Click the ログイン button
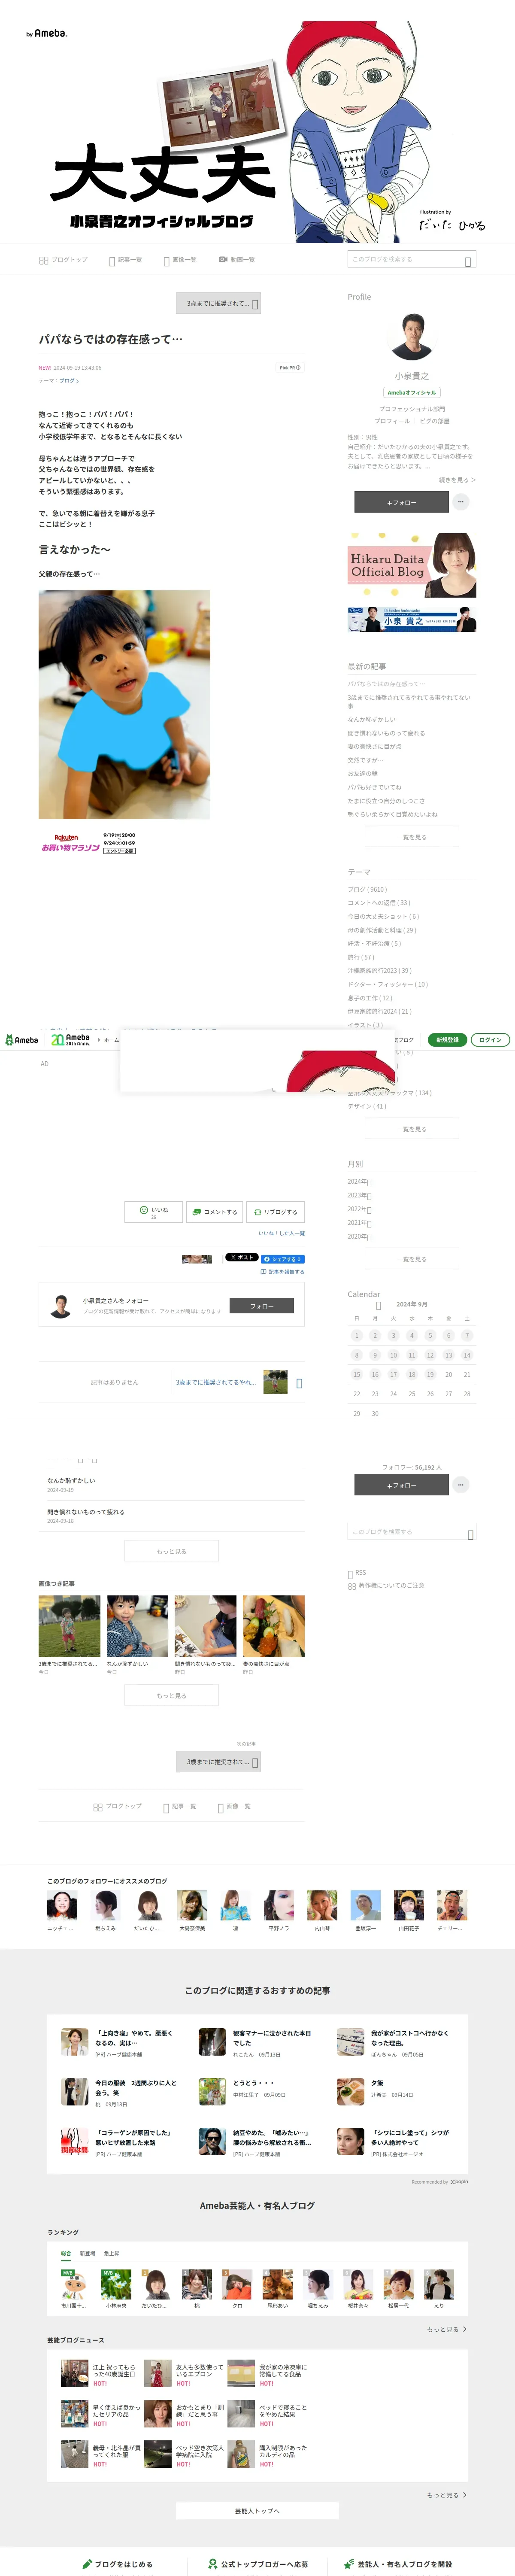 click(490, 1040)
